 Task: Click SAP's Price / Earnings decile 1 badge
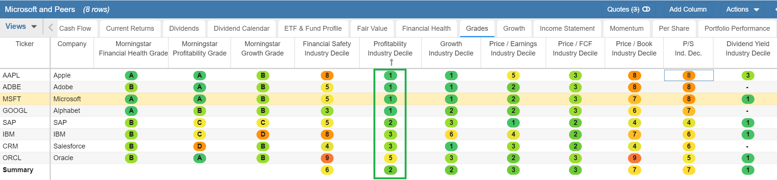[513, 123]
